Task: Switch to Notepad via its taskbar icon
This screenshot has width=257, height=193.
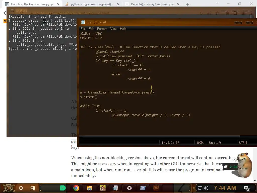Action: (x=115, y=188)
